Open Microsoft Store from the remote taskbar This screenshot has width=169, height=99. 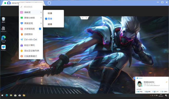click(15, 95)
